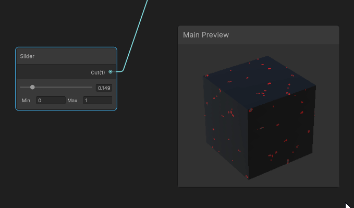The width and height of the screenshot is (354, 208).
Task: Click the slider value field showing 0.149
Action: click(x=104, y=88)
